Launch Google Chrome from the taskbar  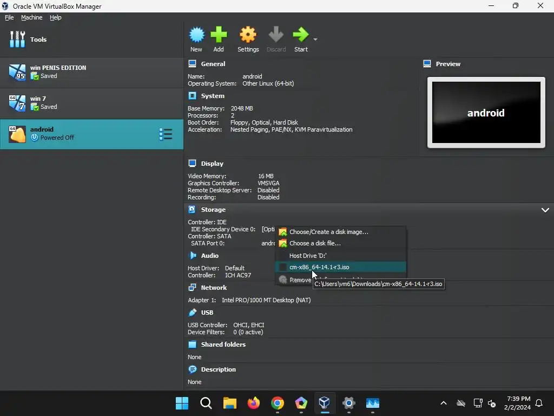(278, 403)
